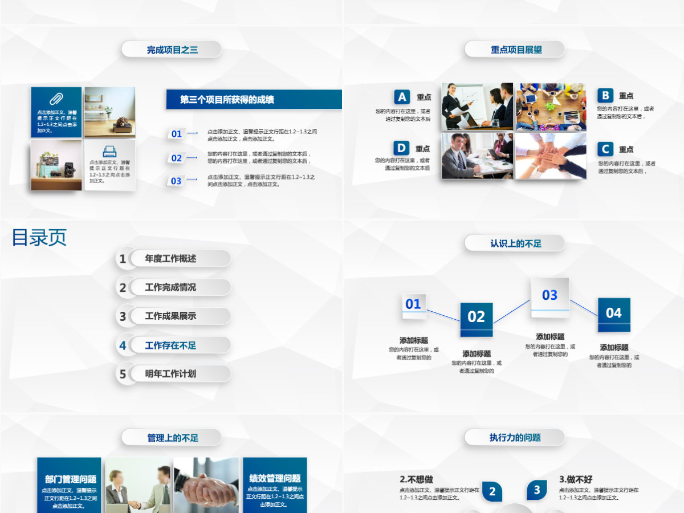Image resolution: width=684 pixels, height=513 pixels.
Task: Click the 03 tag beside third achievement line
Action: 177,181
